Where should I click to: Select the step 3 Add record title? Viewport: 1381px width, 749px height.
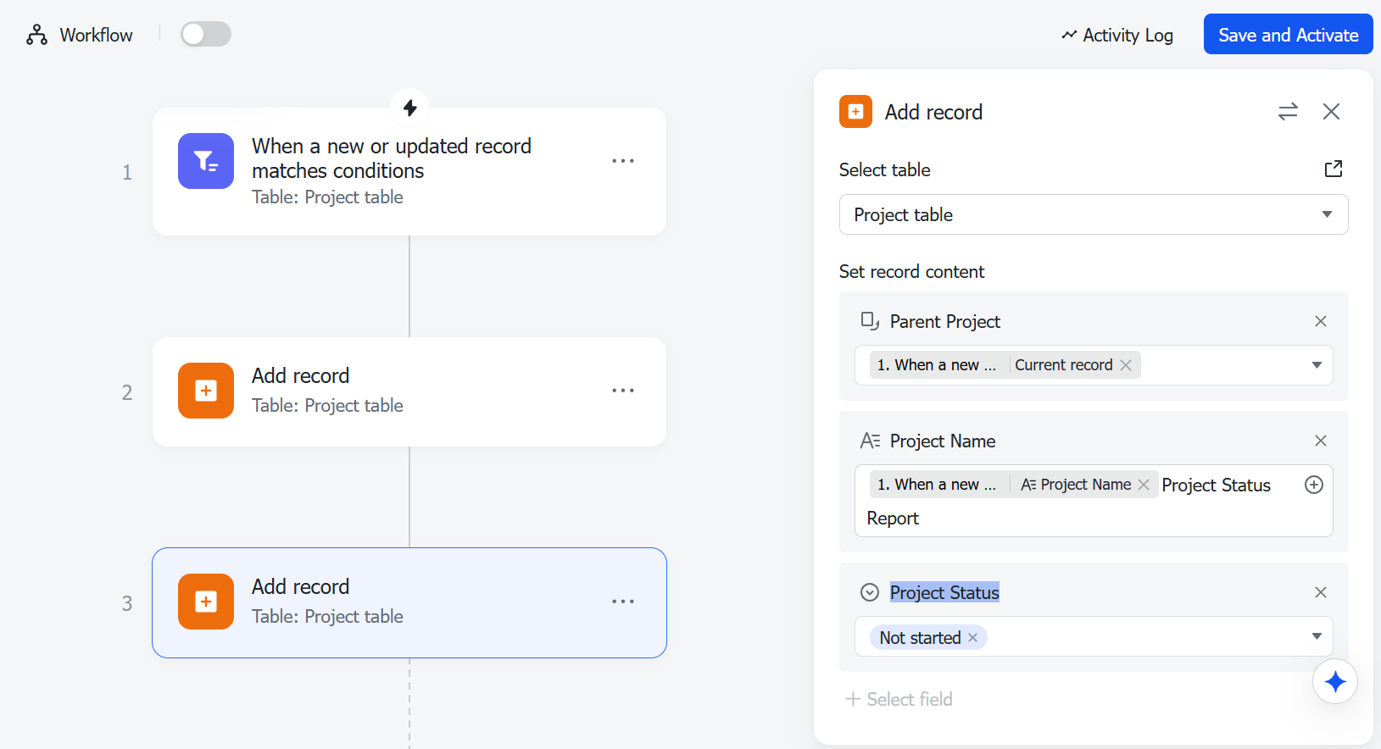301,586
